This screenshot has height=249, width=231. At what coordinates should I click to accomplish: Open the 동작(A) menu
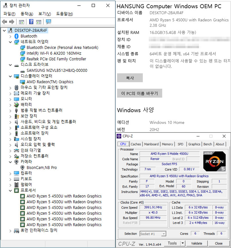27,14
